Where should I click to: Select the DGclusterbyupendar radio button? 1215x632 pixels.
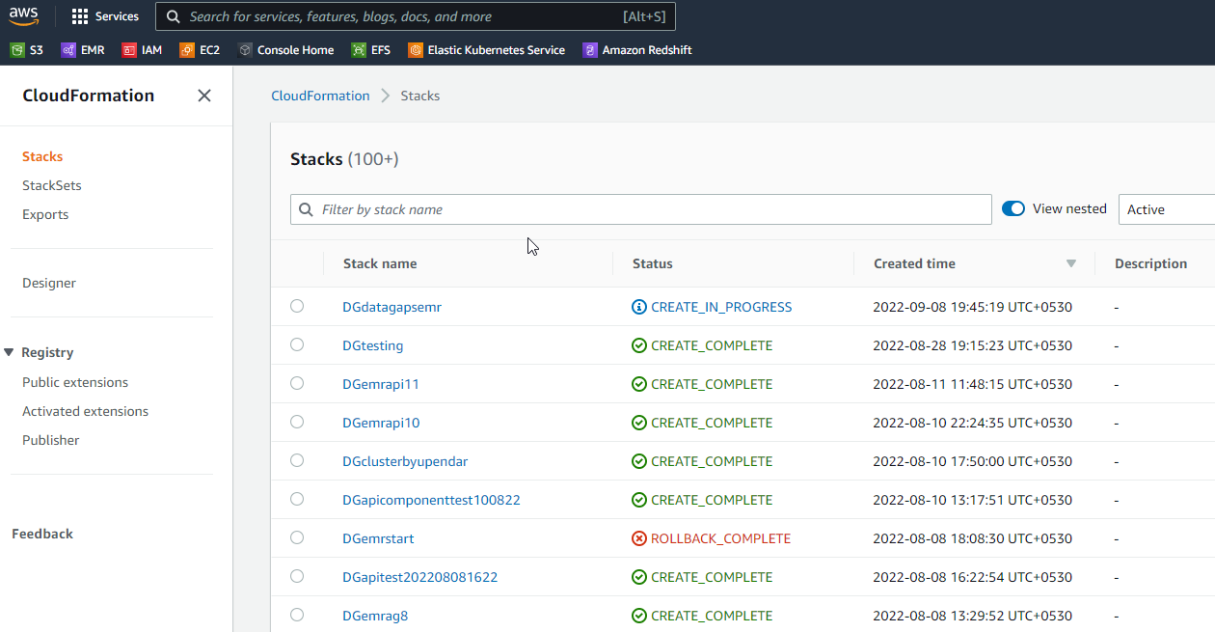tap(297, 460)
